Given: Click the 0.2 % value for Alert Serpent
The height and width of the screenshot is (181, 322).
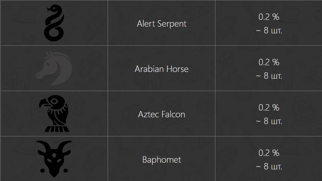Looking at the screenshot, I should click(269, 17).
